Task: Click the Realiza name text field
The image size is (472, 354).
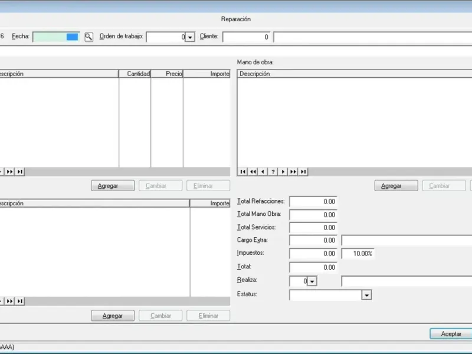Action: (x=407, y=281)
